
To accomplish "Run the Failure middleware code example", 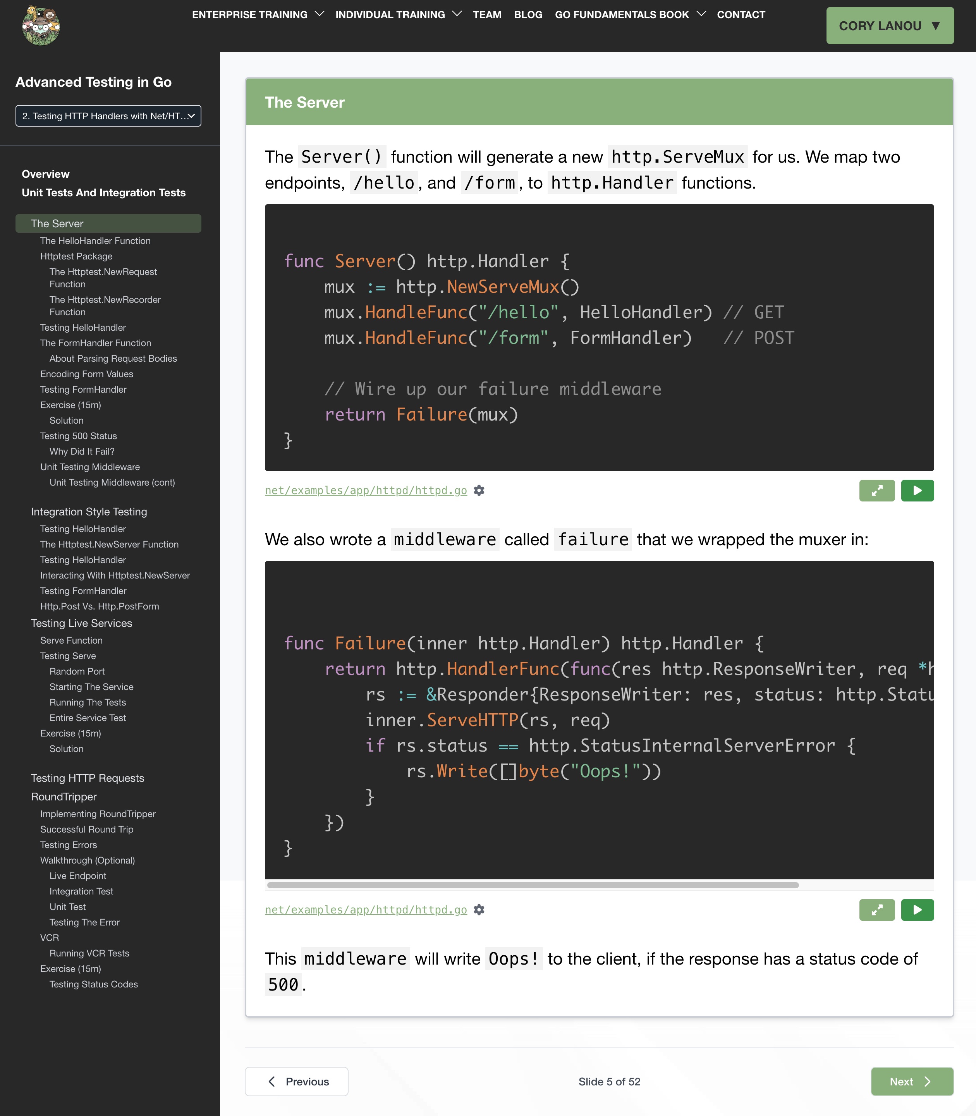I will (917, 910).
